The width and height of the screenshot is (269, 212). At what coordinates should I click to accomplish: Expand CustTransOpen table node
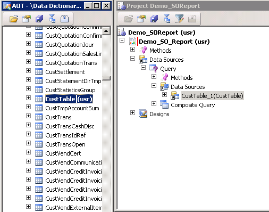pos(28,143)
